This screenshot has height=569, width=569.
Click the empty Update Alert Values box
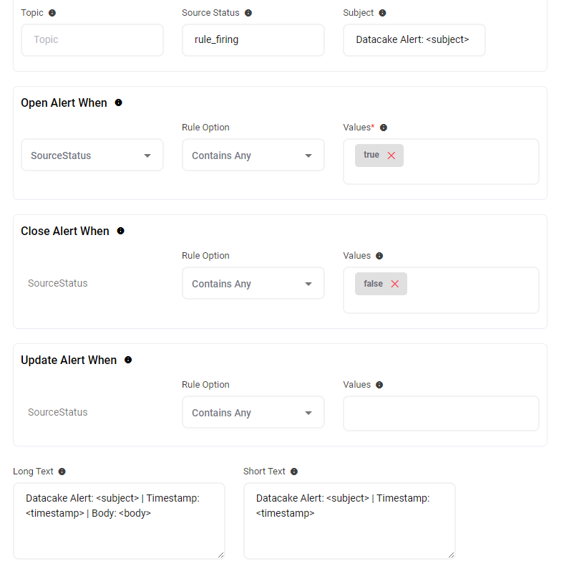click(442, 413)
